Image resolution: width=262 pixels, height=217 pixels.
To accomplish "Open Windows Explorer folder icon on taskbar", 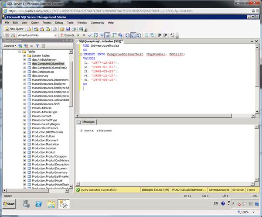I will coord(51,204).
